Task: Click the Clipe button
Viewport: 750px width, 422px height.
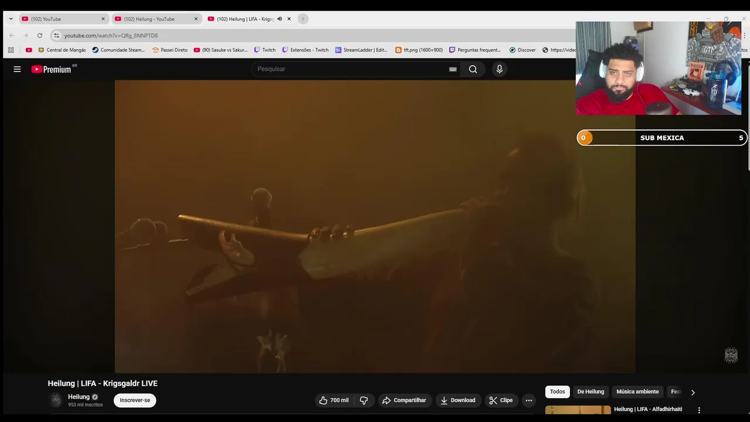Action: pyautogui.click(x=501, y=400)
